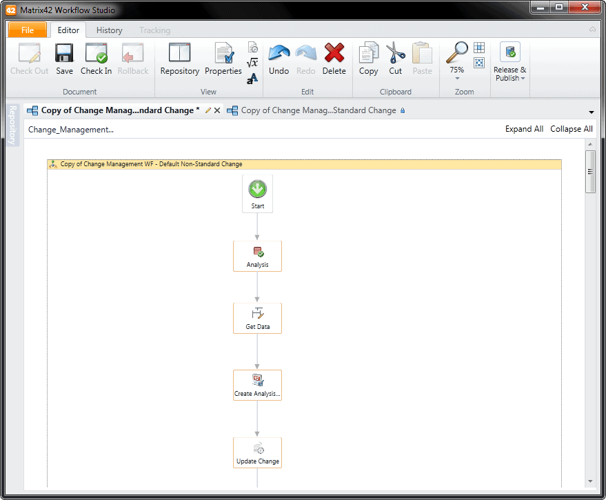Screen dimensions: 606x500
Task: Click the workflow title header bar on the canvas
Action: pos(305,164)
